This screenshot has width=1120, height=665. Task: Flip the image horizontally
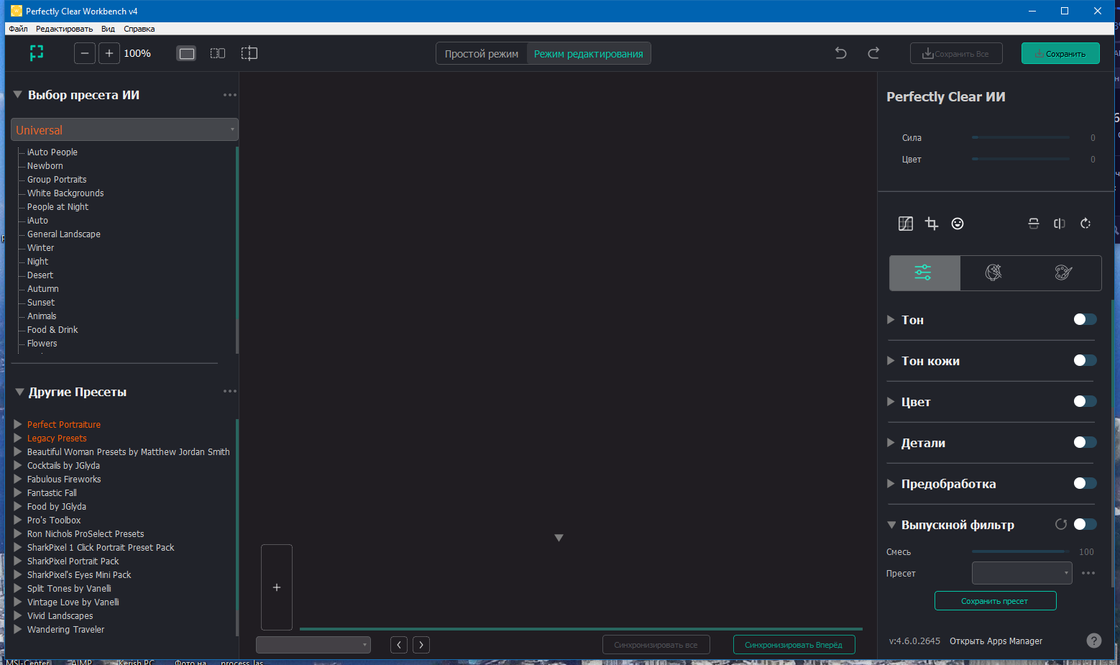(x=1060, y=224)
